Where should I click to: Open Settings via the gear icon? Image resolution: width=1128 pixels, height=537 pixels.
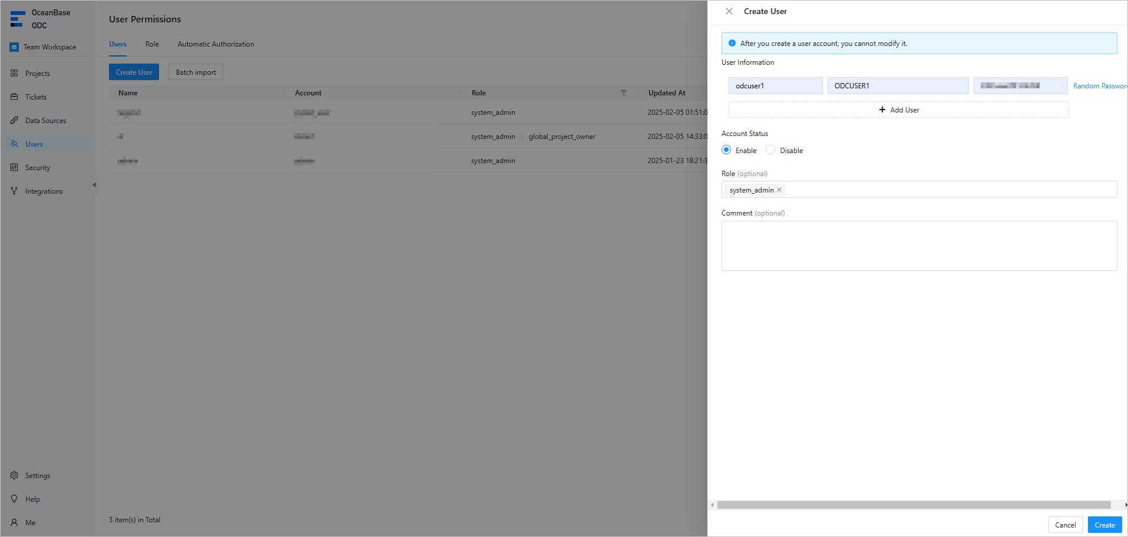click(x=14, y=476)
